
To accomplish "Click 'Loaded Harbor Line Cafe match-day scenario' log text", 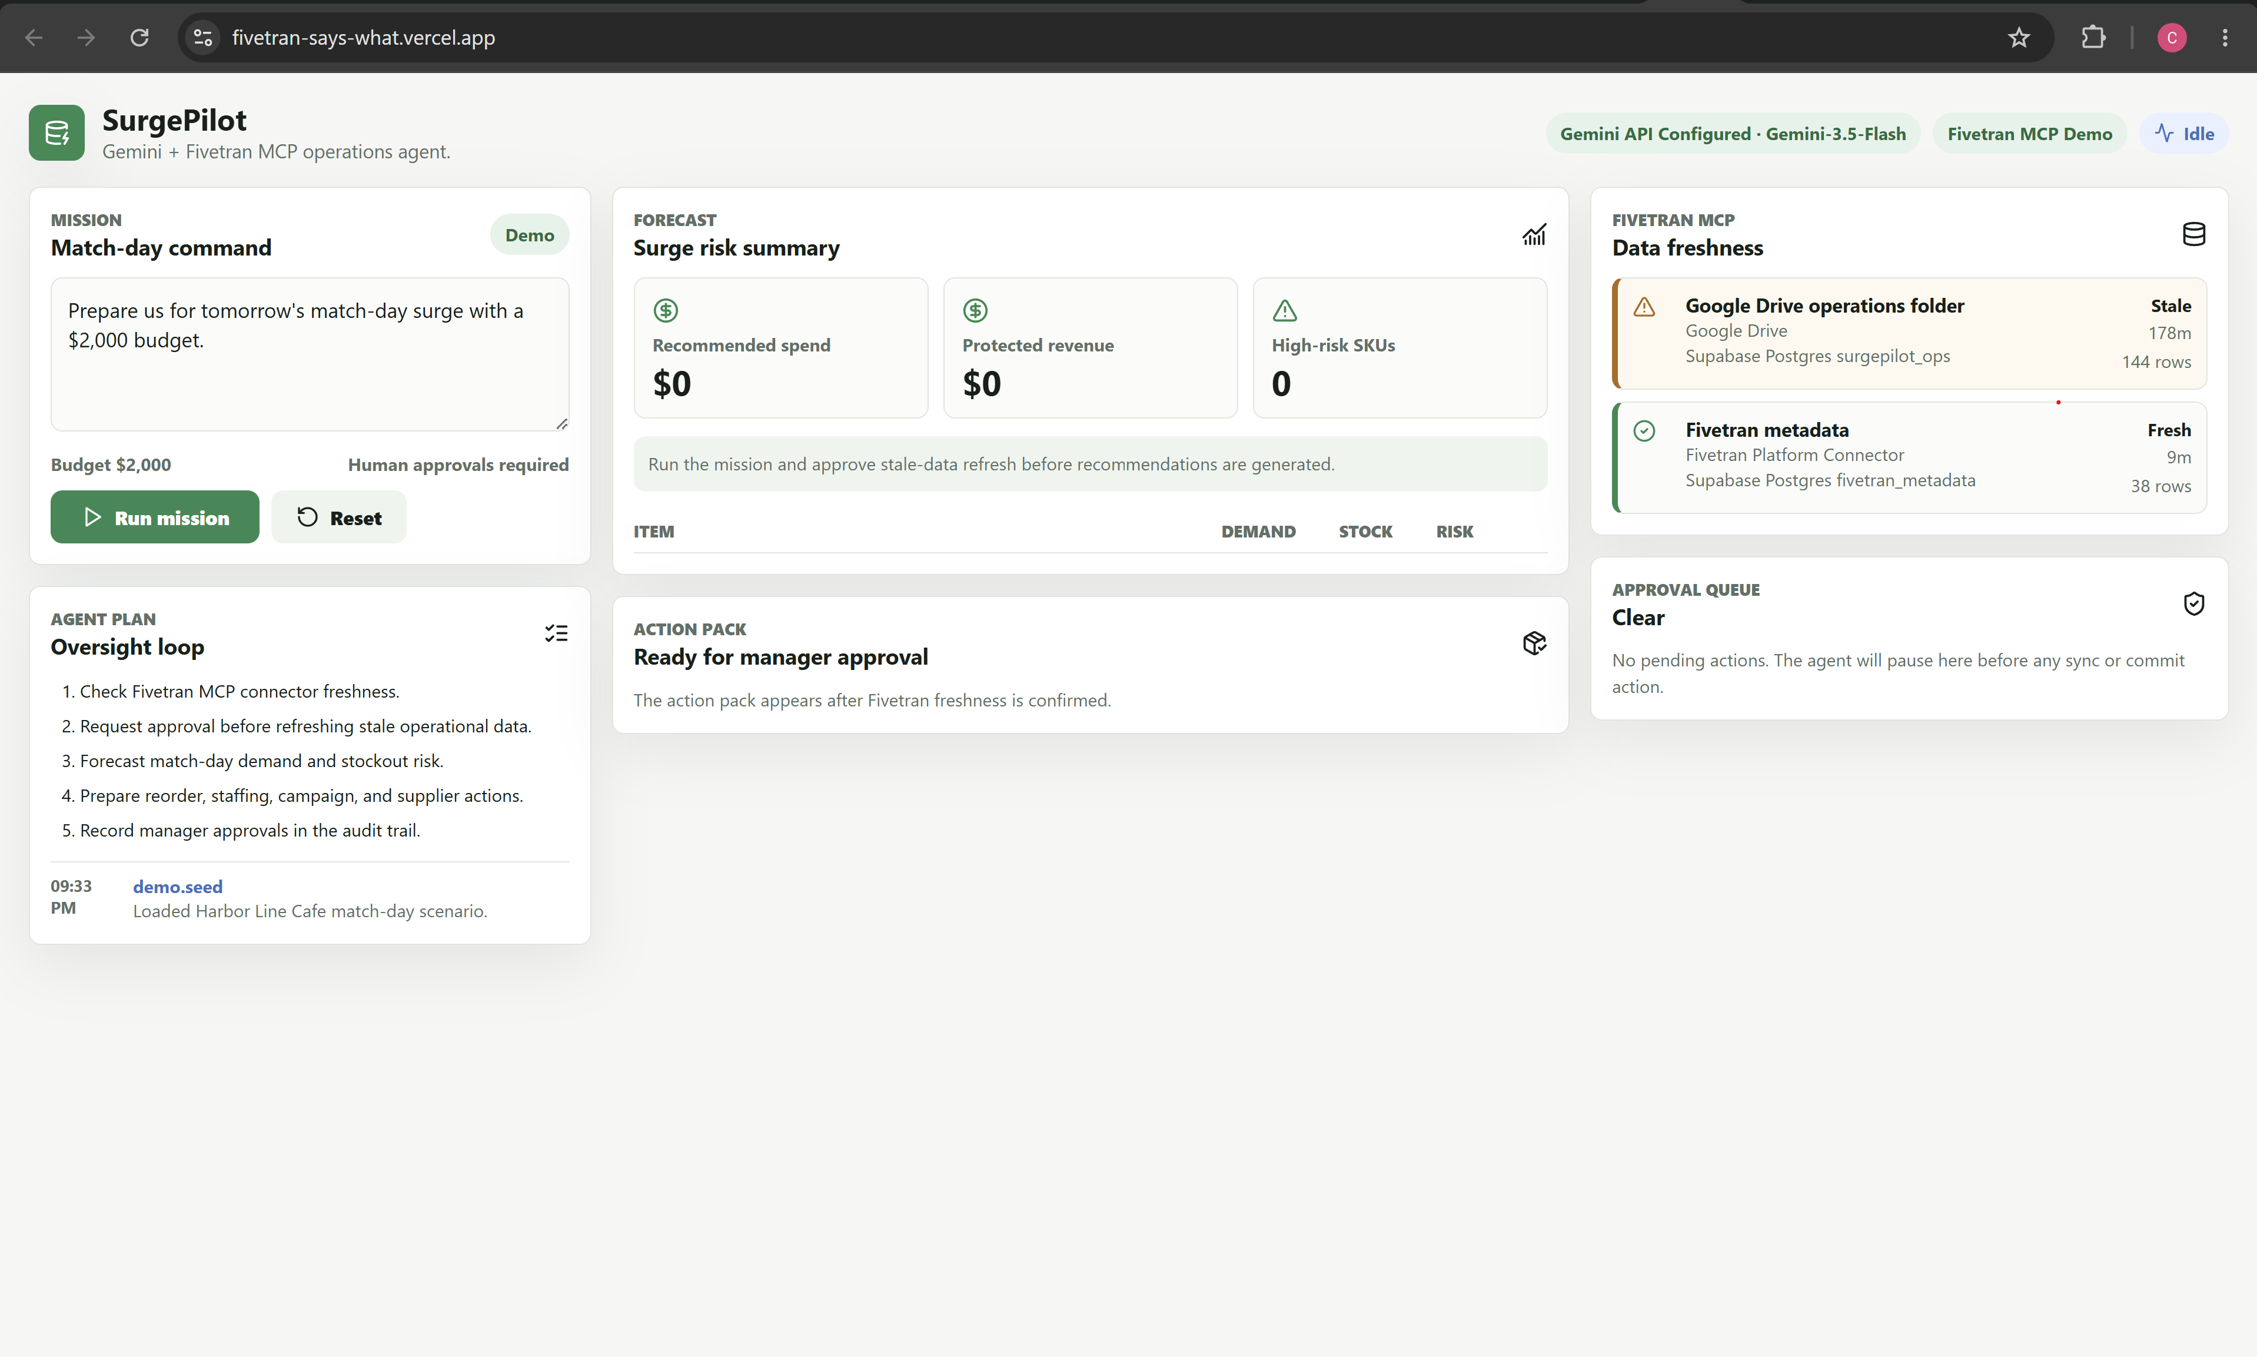I will click(310, 911).
